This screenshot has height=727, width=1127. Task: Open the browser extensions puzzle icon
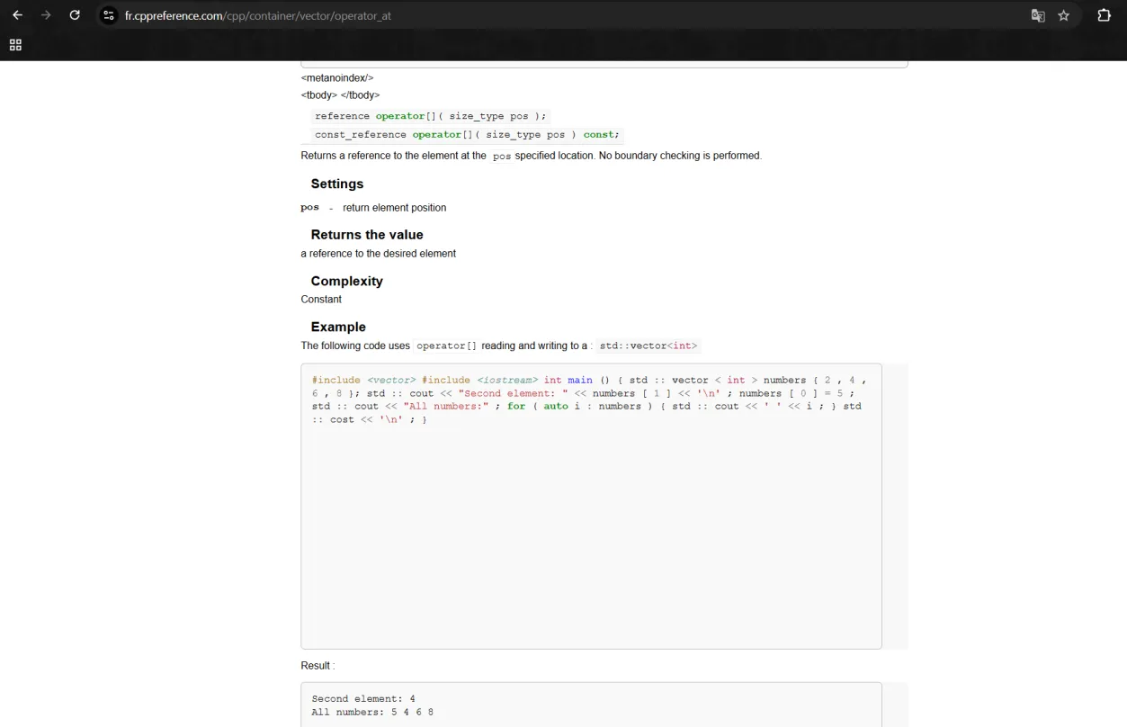(x=1105, y=15)
